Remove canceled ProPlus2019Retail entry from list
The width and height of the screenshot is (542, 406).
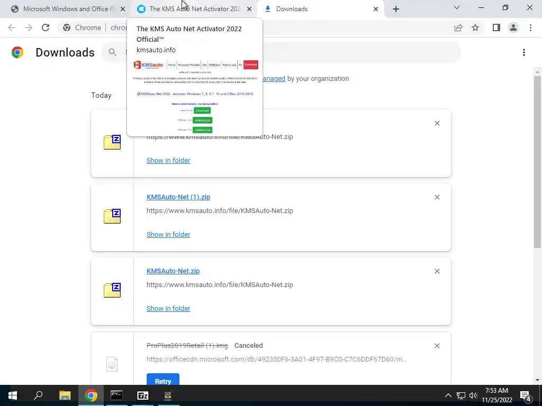pos(437,346)
